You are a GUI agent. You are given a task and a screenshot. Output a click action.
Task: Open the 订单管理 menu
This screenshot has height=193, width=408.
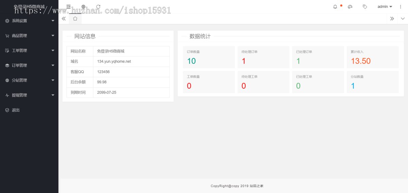pyautogui.click(x=29, y=66)
